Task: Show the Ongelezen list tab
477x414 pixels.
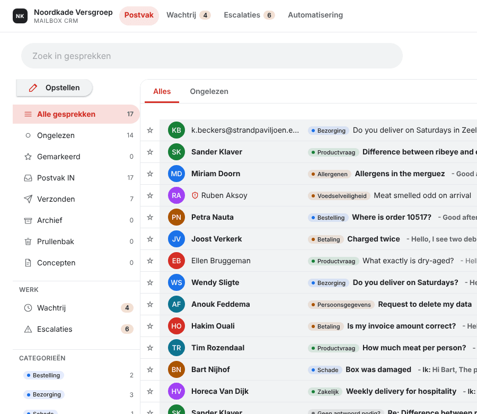Action: (x=209, y=91)
